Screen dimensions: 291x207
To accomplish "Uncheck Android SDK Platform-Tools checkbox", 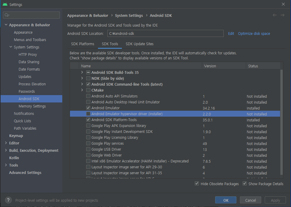I will click(88, 120).
